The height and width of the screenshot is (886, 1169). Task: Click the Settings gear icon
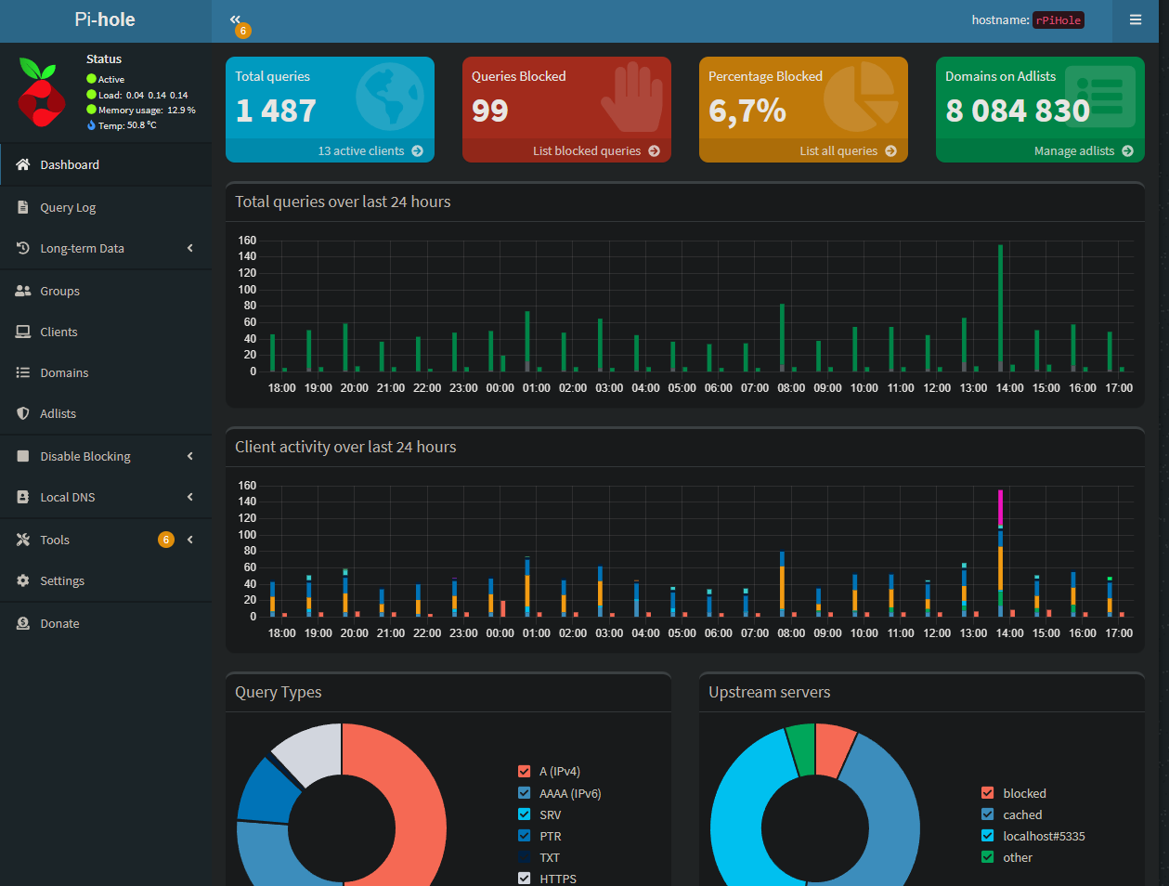23,580
